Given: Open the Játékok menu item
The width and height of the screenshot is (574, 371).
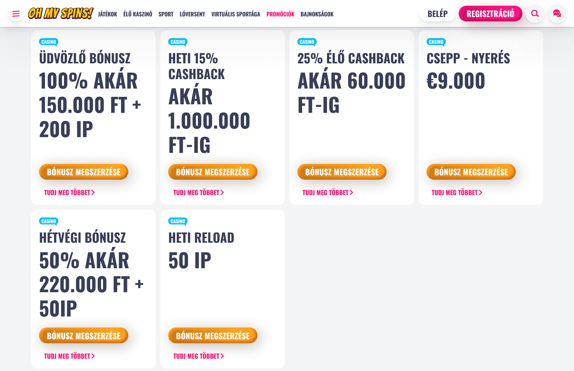Looking at the screenshot, I should pyautogui.click(x=107, y=14).
